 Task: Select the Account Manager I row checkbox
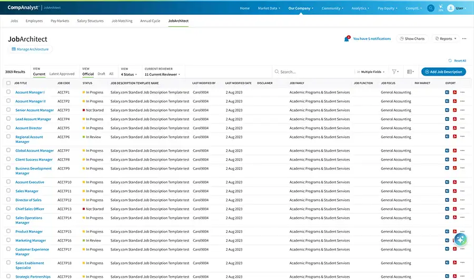pyautogui.click(x=8, y=92)
